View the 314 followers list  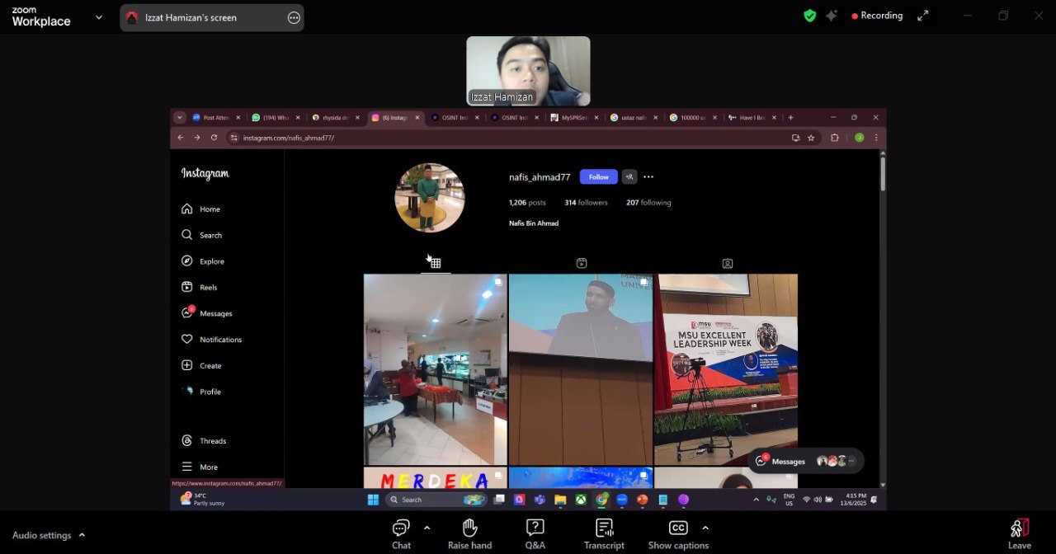coord(586,203)
